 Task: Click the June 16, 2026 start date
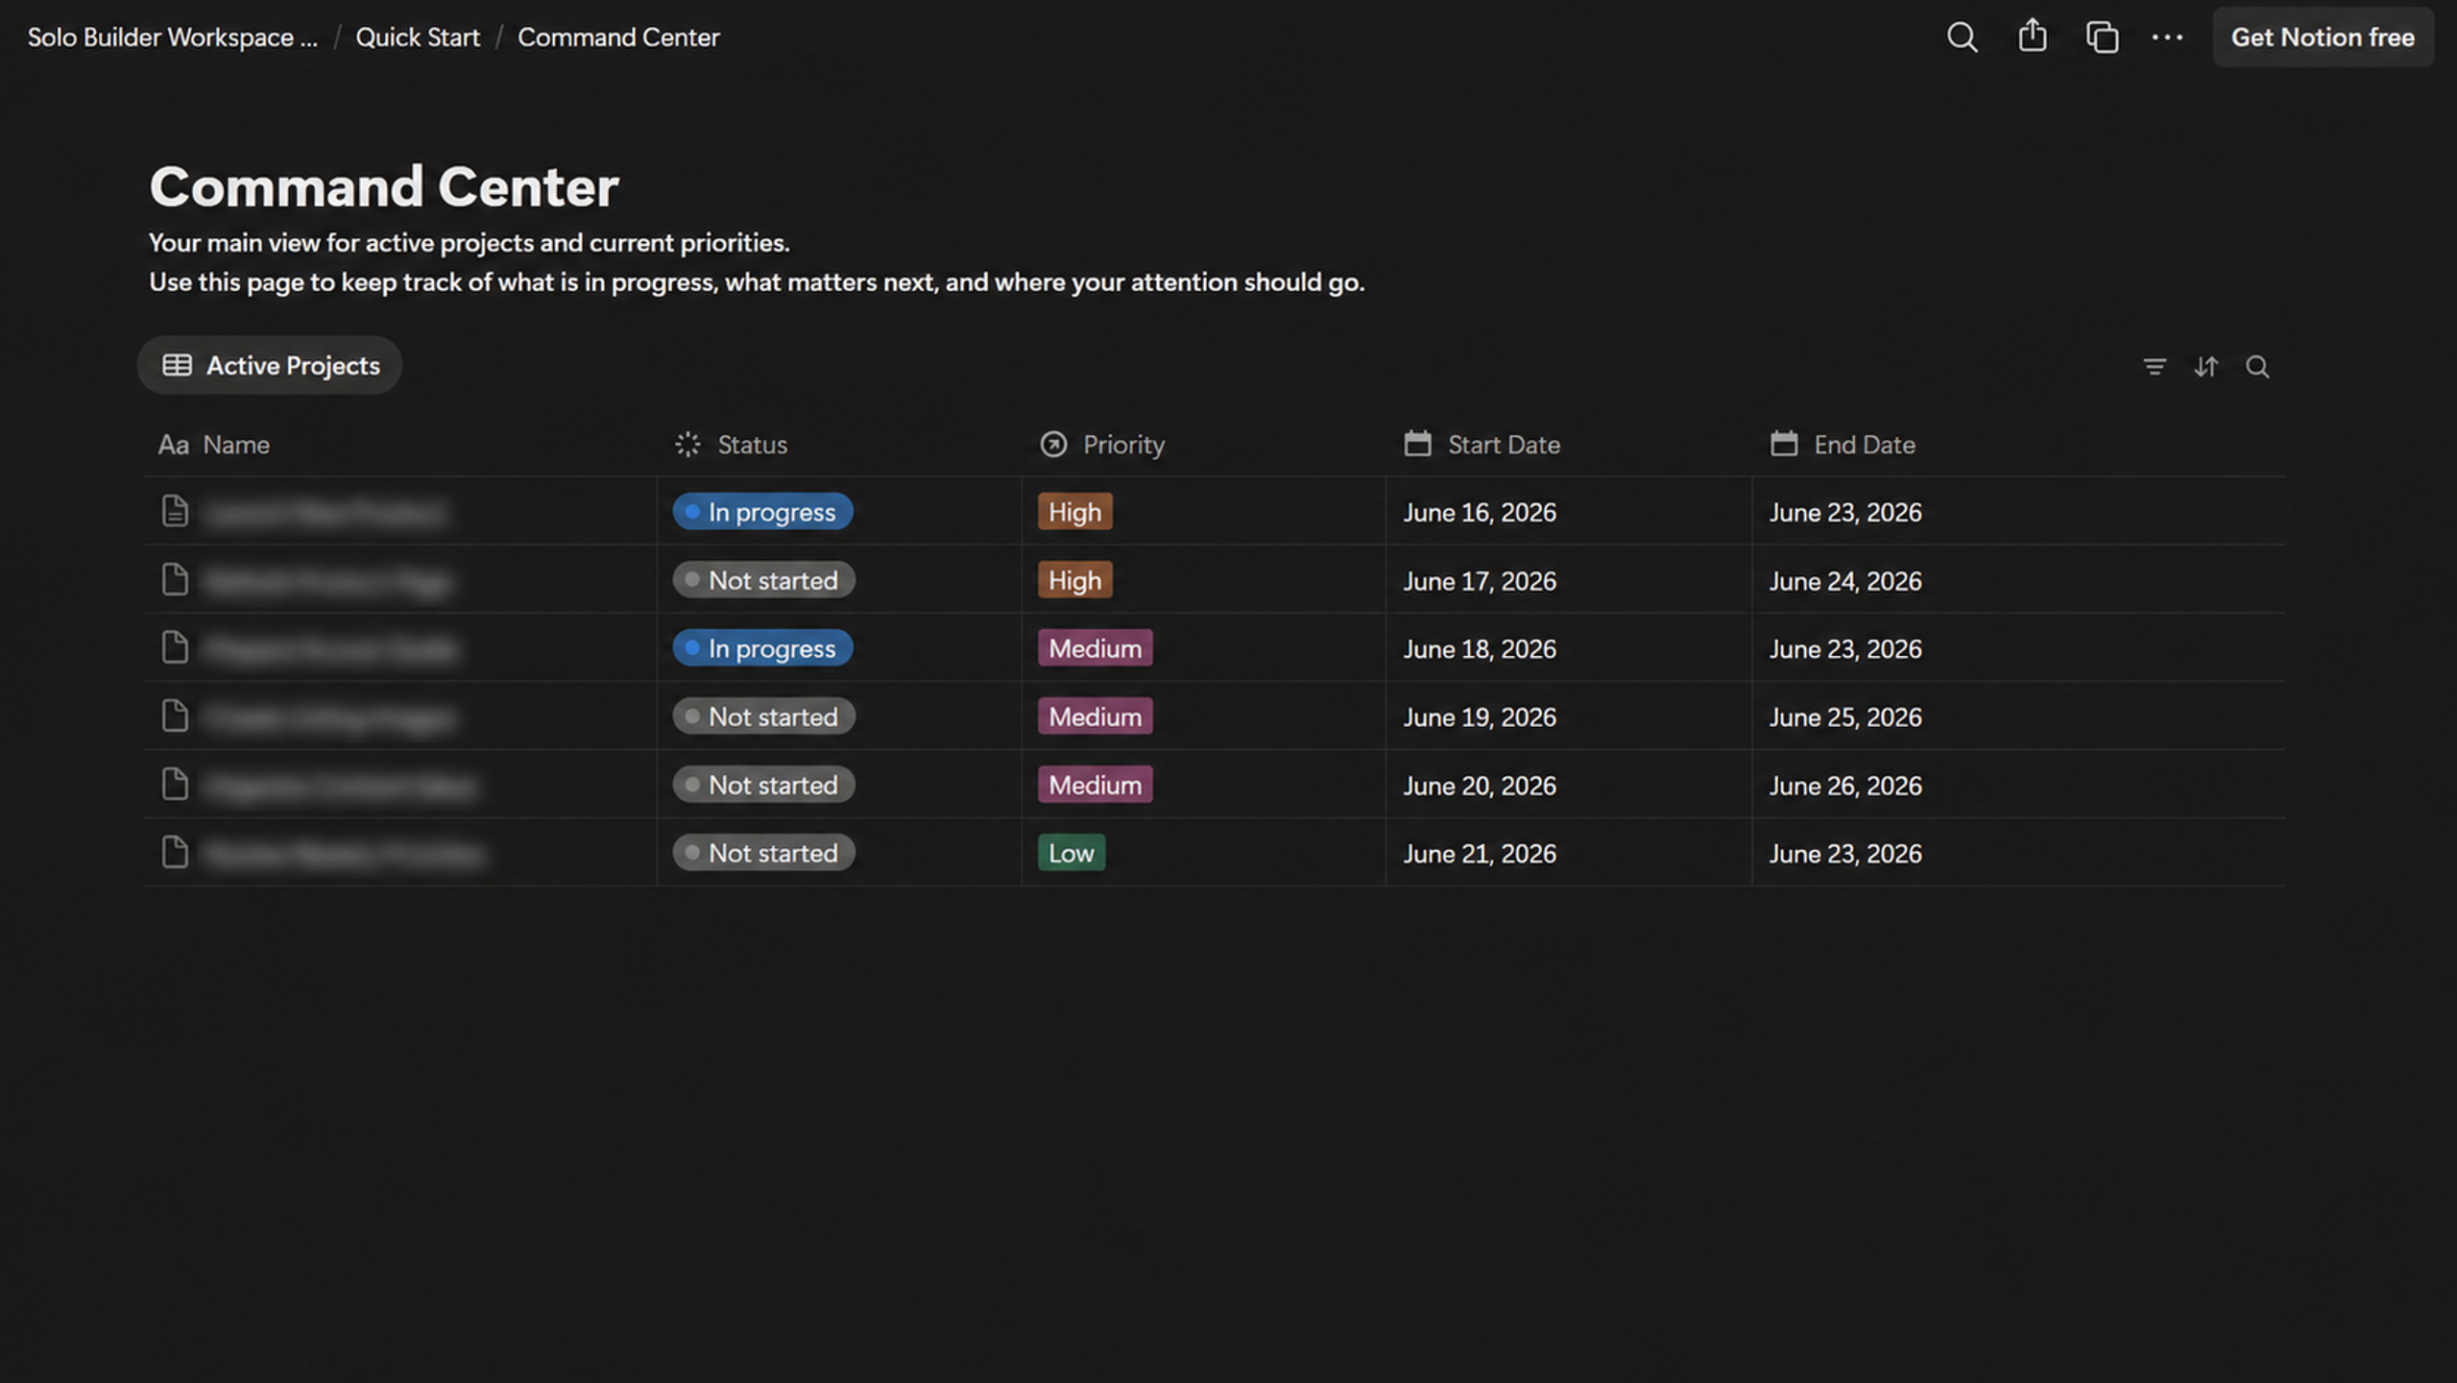pos(1479,513)
